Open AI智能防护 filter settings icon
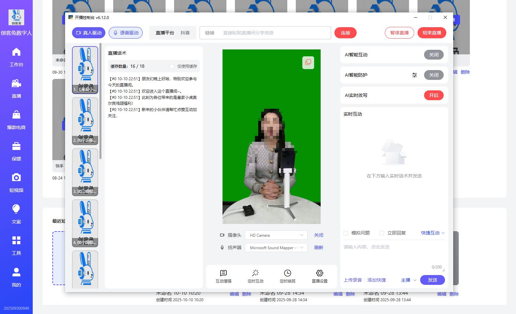The image size is (516, 314). tap(415, 75)
